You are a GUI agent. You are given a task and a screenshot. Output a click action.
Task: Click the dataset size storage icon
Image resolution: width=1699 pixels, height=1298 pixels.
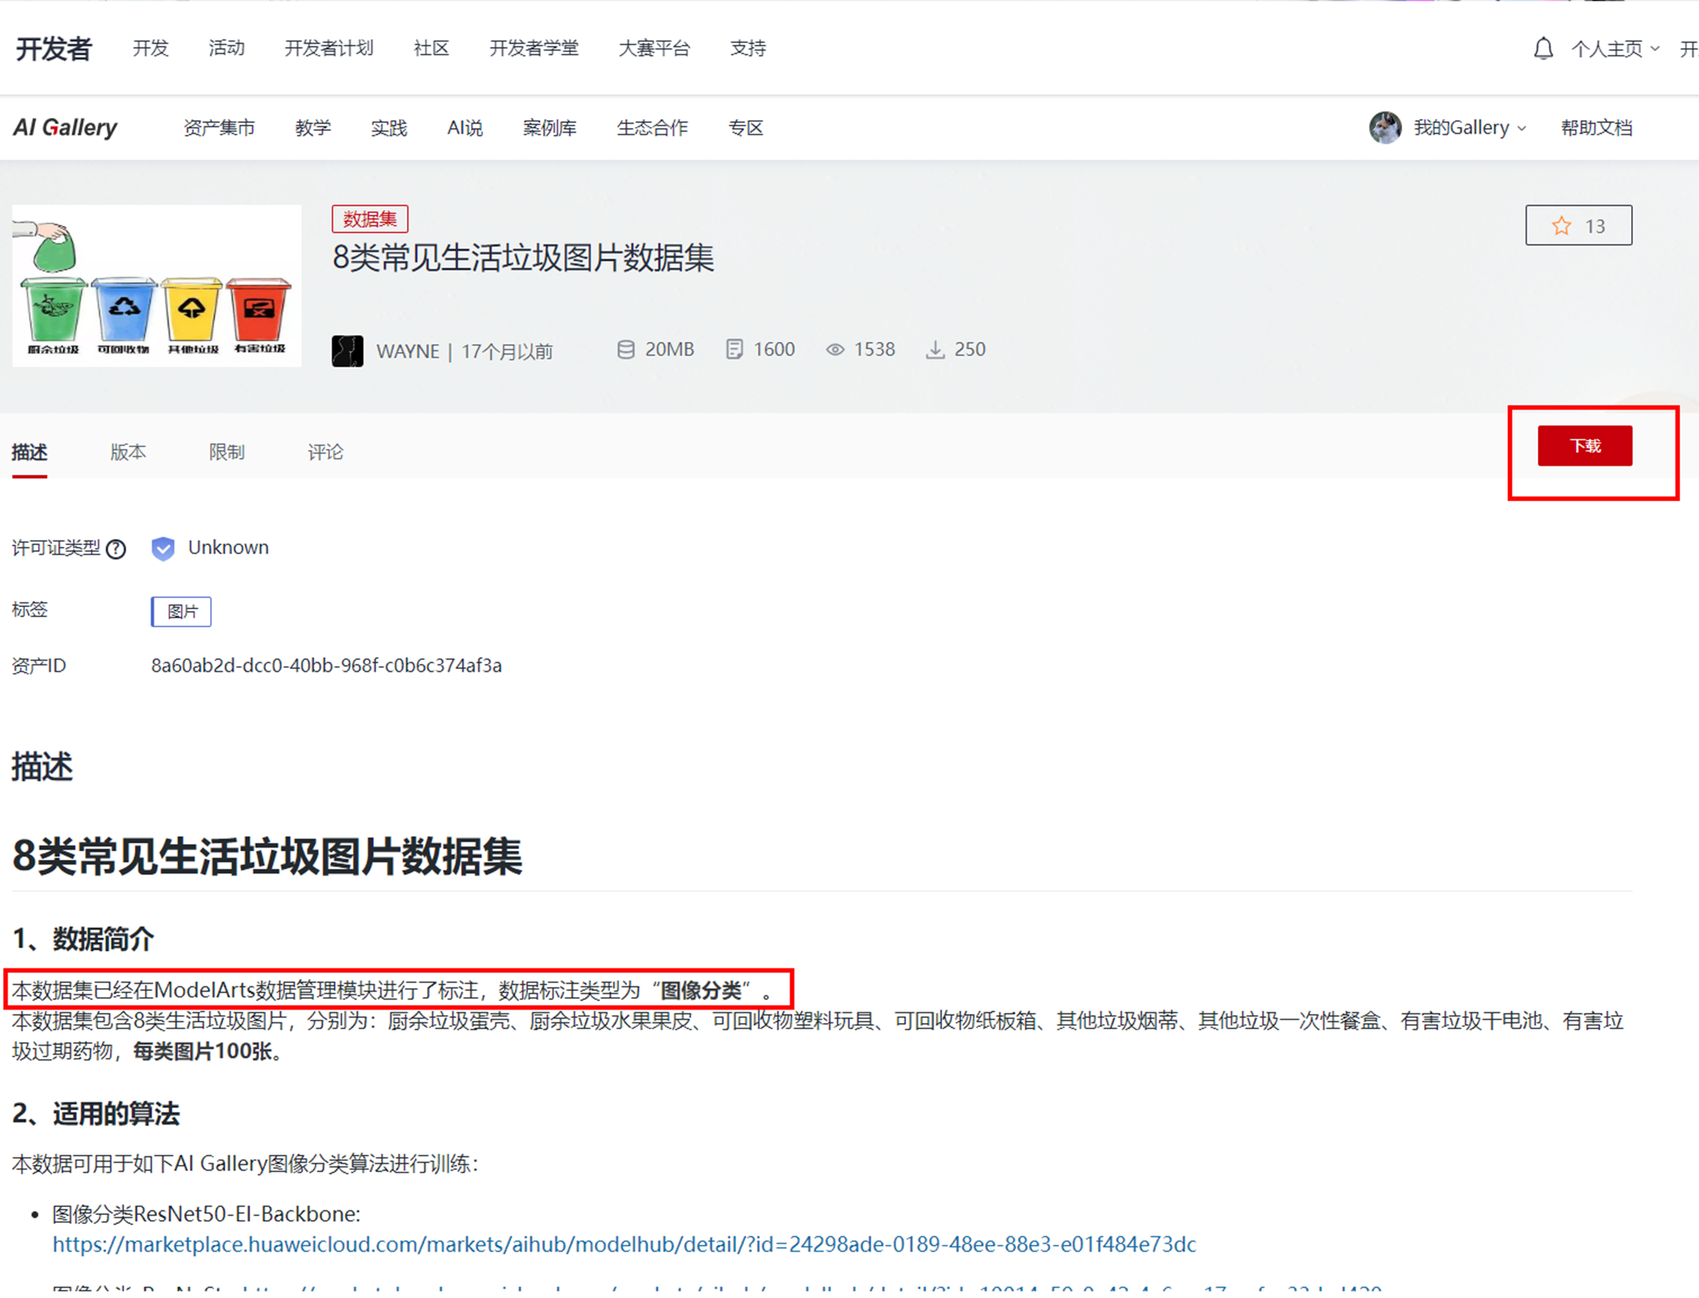pos(625,350)
